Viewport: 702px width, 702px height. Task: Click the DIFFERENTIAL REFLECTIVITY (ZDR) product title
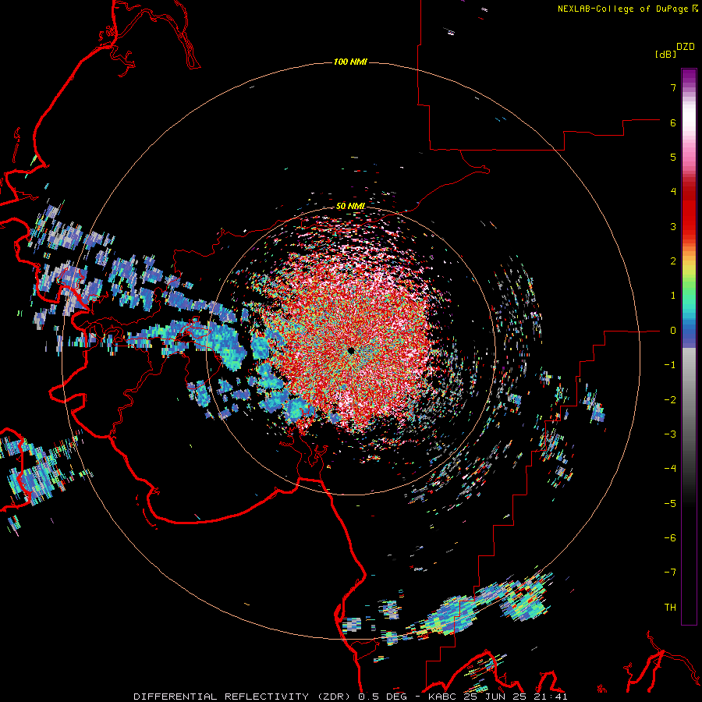point(243,697)
